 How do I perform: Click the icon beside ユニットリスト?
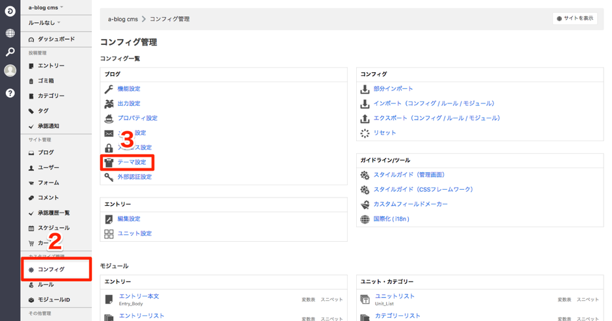click(365, 299)
